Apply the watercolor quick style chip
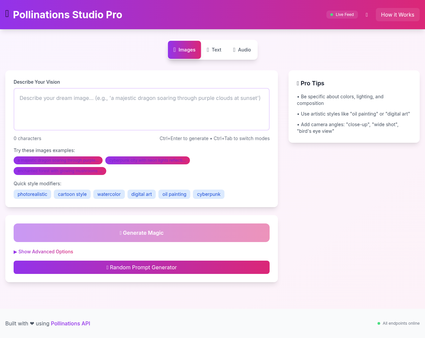The height and width of the screenshot is (338, 425). tap(109, 194)
